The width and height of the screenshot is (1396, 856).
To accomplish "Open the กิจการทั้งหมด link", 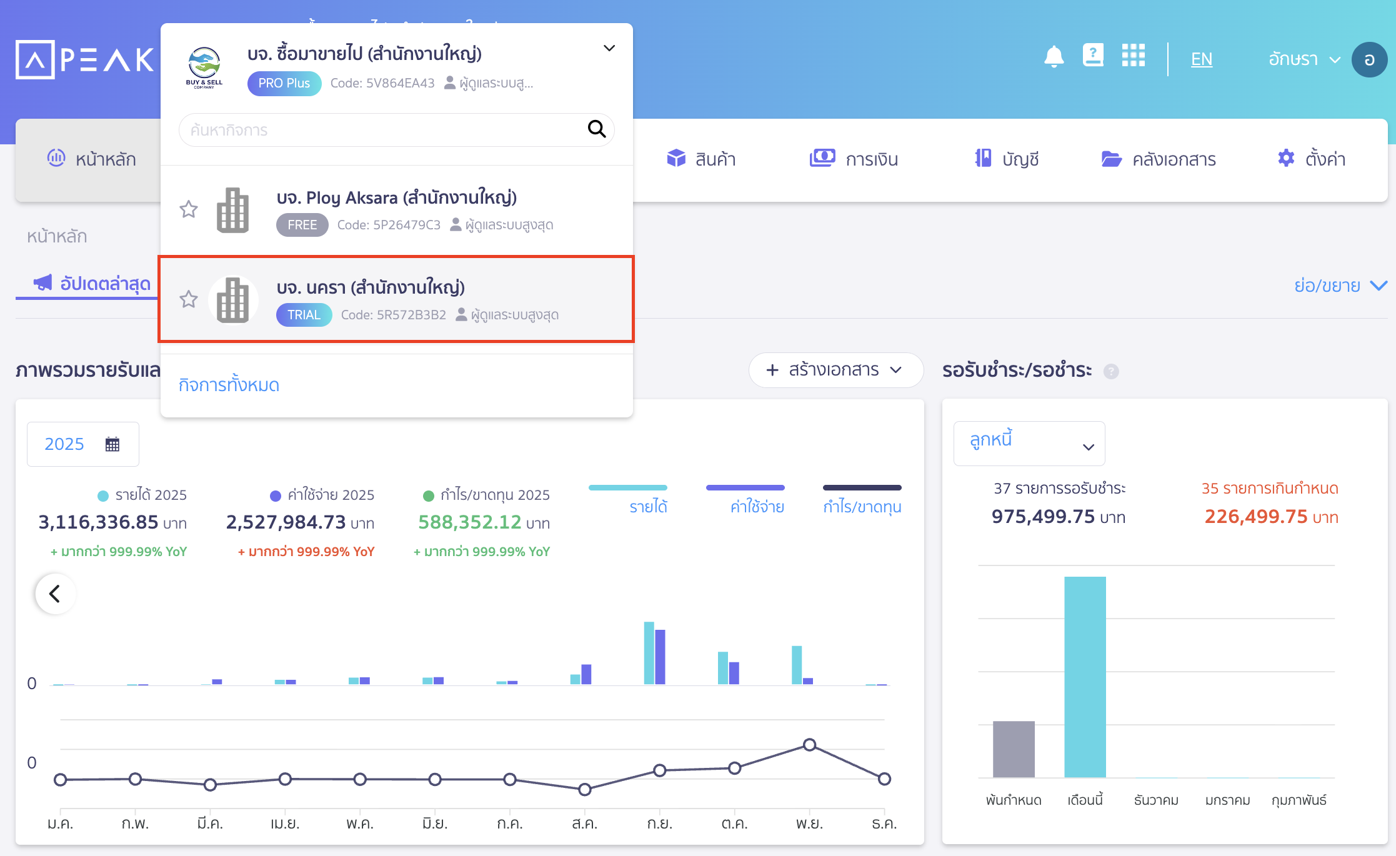I will 229,385.
